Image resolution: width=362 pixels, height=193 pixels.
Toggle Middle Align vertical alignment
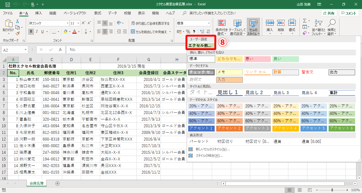(x=105, y=23)
